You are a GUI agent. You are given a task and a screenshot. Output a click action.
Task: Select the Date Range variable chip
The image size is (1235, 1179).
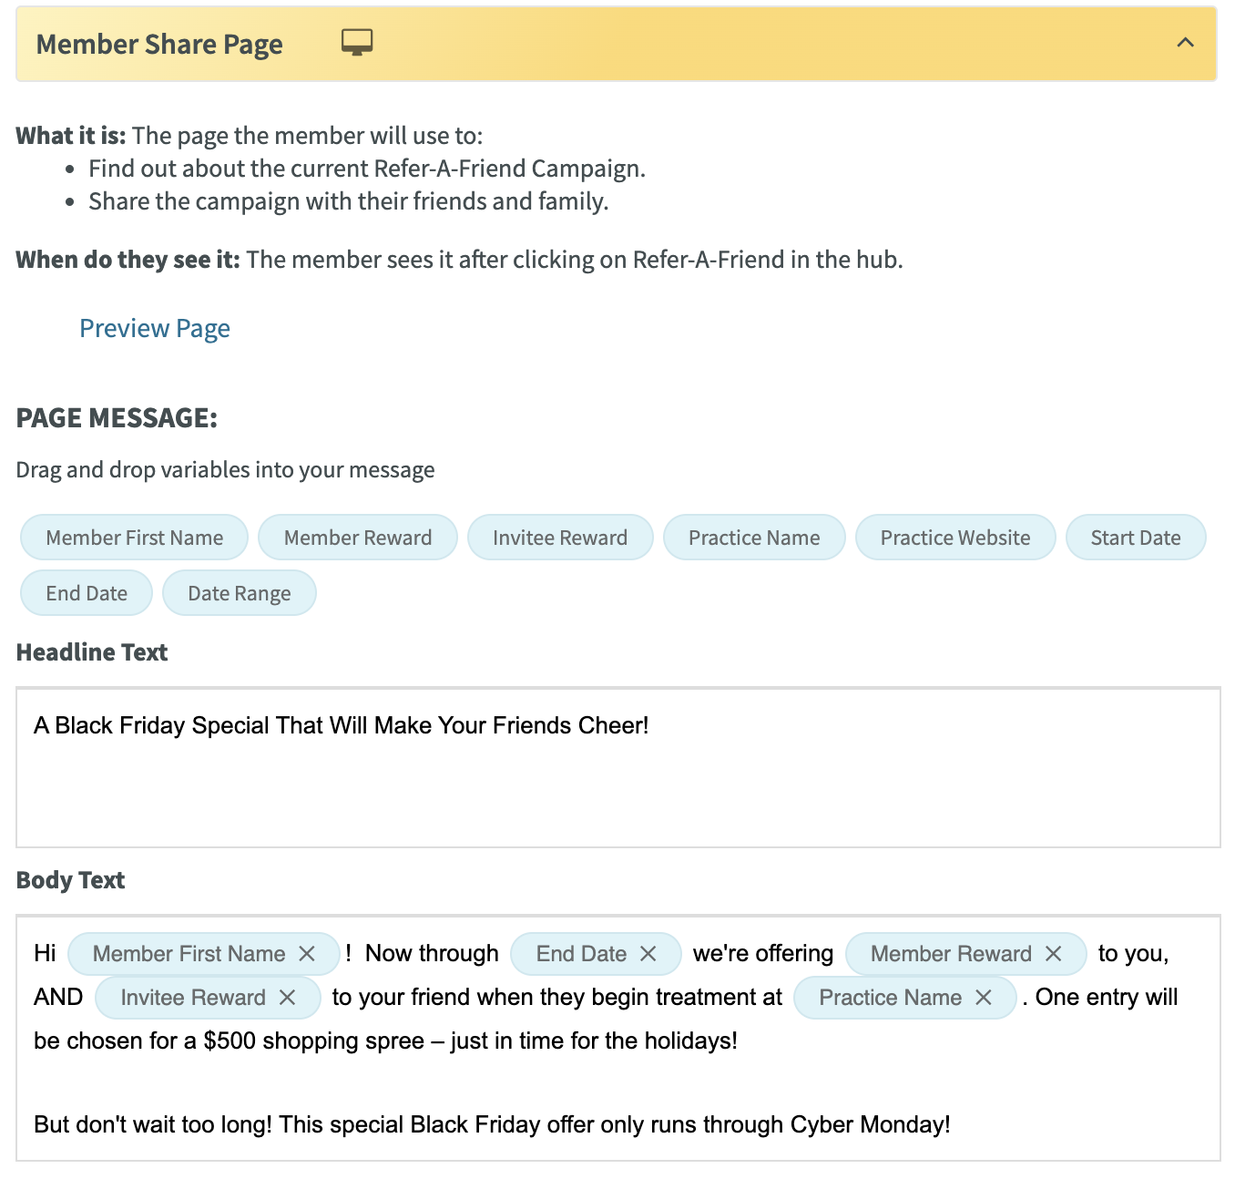click(240, 593)
